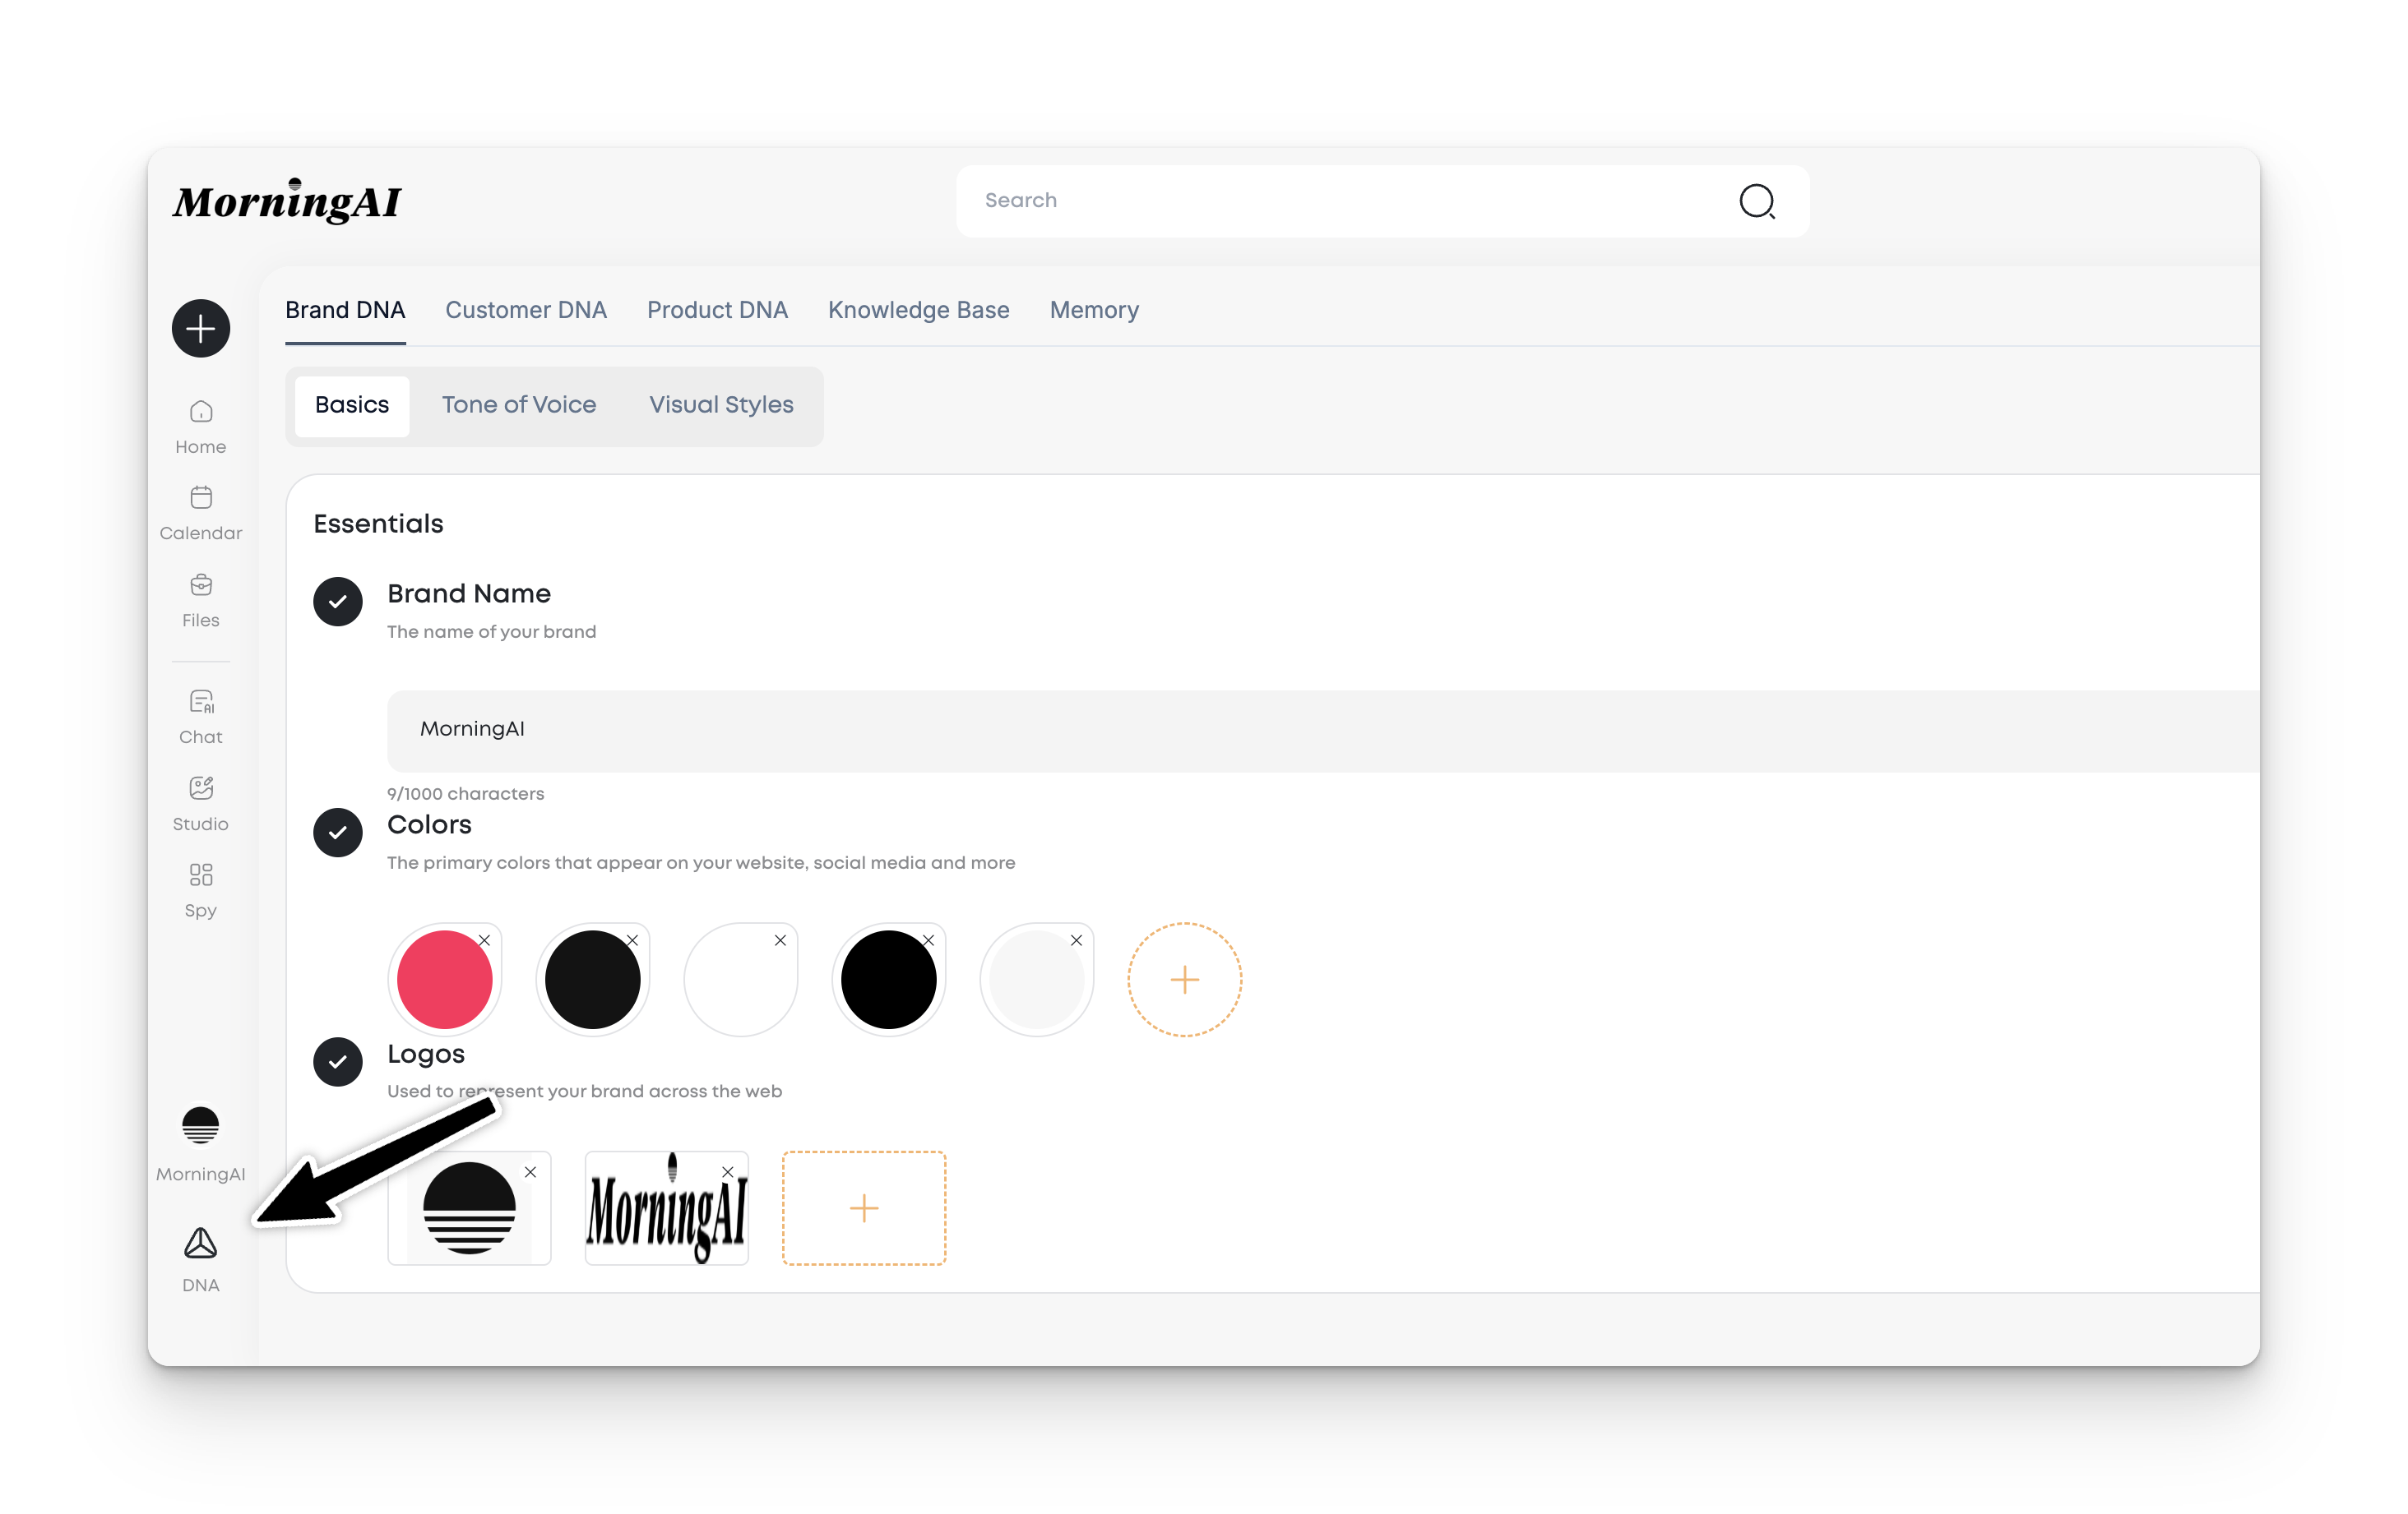Delete the MorningAI wordmark logo
Image resolution: width=2408 pixels, height=1514 pixels.
(728, 1172)
